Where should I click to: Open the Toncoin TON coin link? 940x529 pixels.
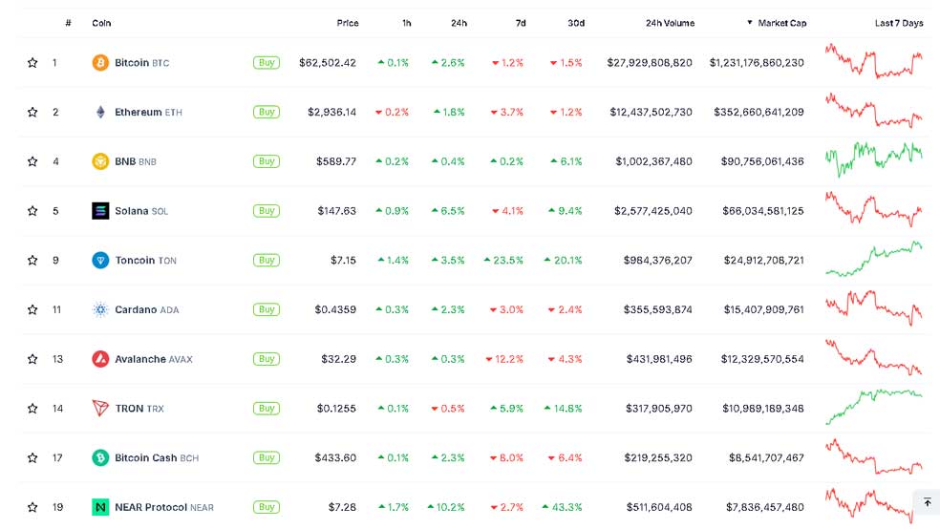(x=145, y=260)
